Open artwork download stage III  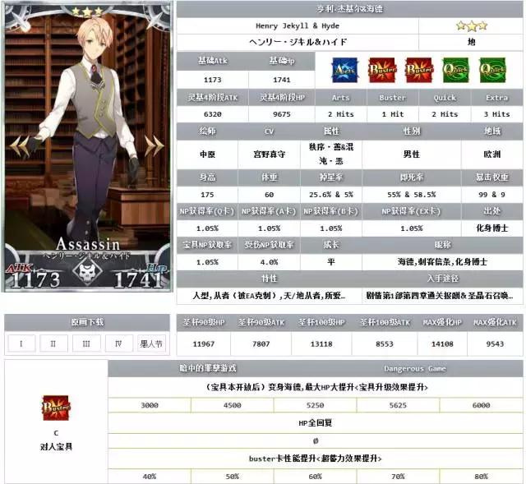(x=86, y=343)
